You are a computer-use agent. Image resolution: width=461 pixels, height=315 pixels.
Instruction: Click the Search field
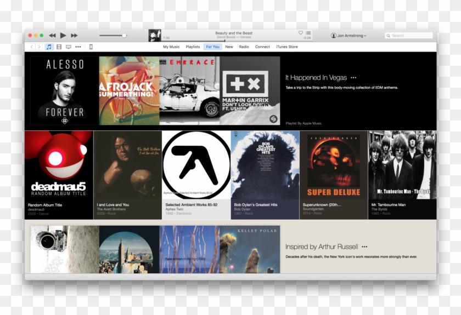coord(409,36)
